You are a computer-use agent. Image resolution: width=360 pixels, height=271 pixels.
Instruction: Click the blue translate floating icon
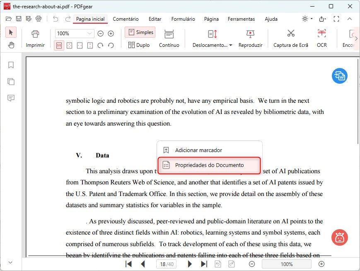pyautogui.click(x=340, y=76)
